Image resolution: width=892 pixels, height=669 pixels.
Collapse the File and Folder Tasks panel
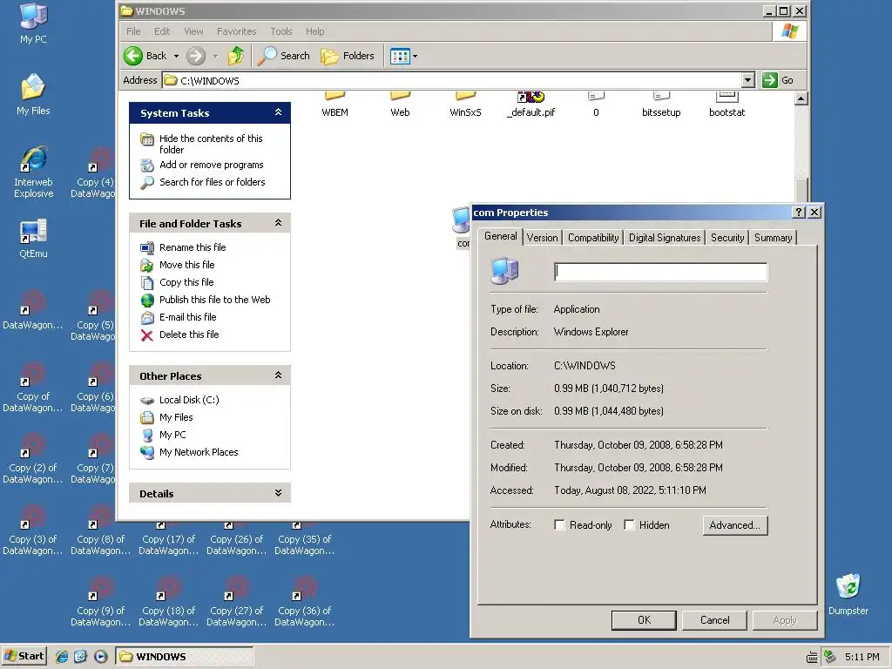click(278, 222)
